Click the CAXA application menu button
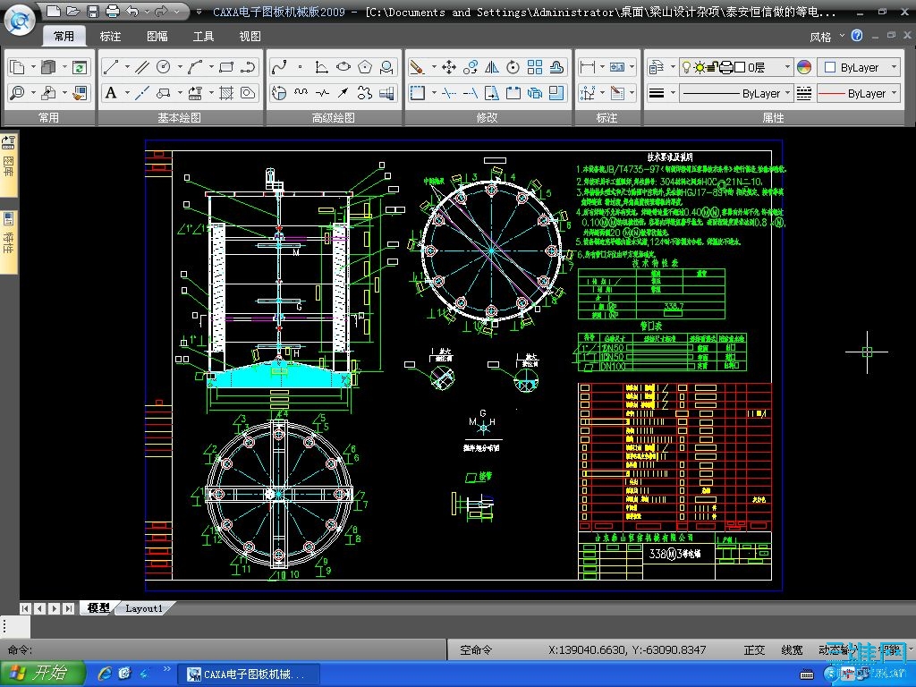The height and width of the screenshot is (687, 916). tap(20, 20)
